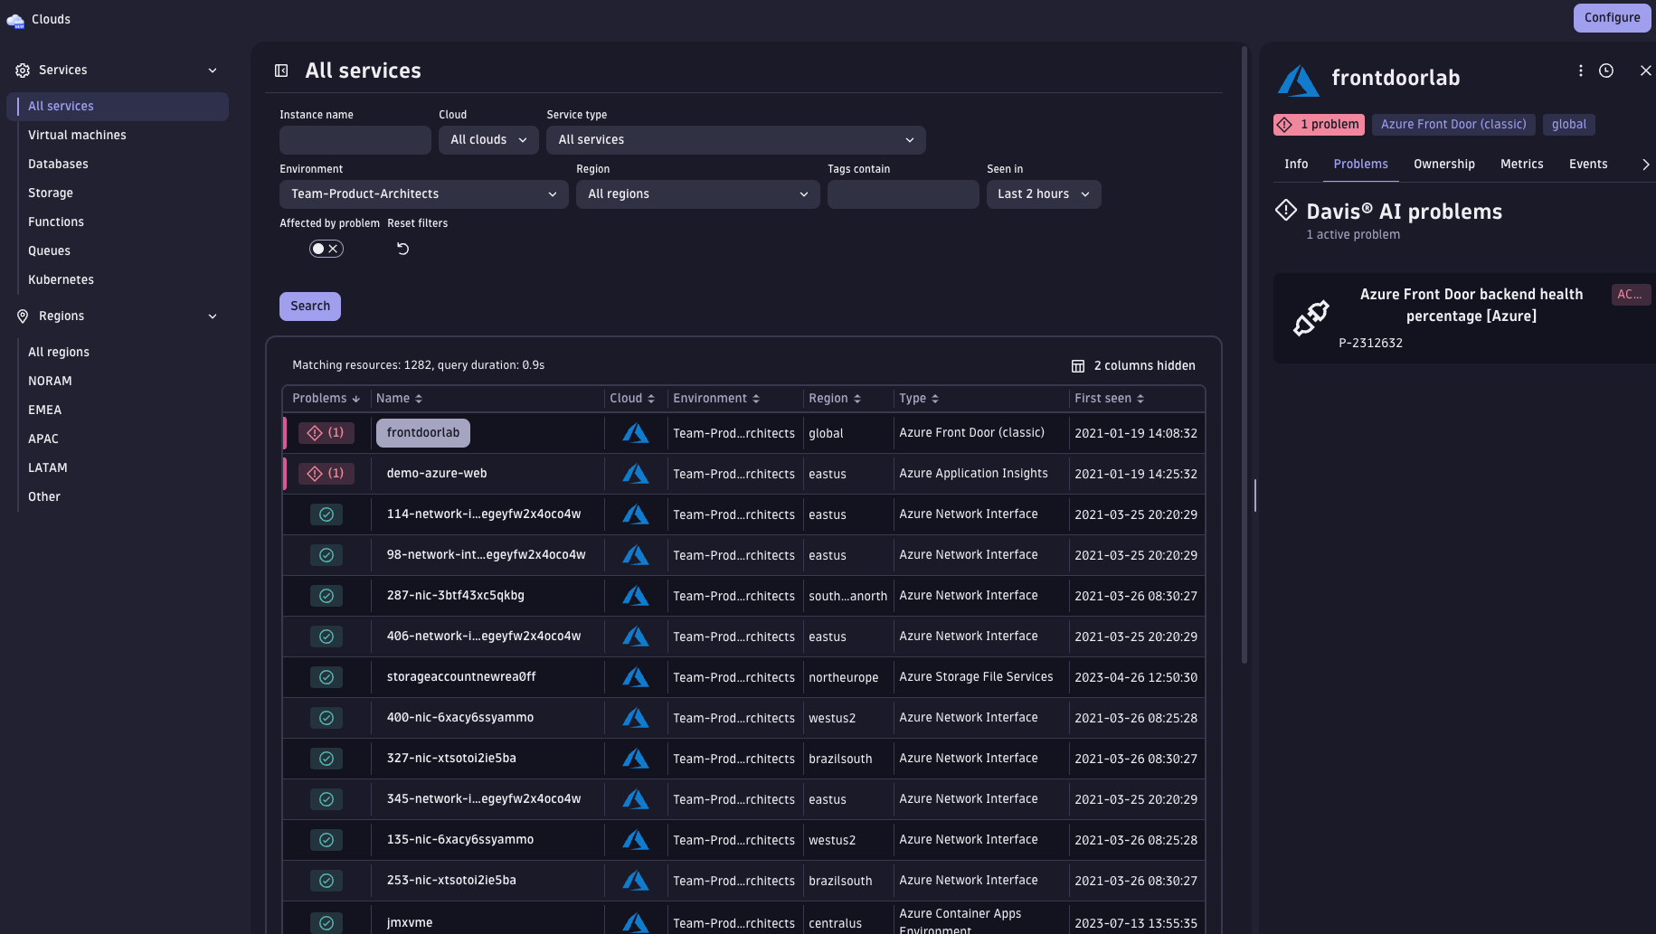Select Virtual machines in the sidebar
The width and height of the screenshot is (1656, 934).
[x=77, y=135]
